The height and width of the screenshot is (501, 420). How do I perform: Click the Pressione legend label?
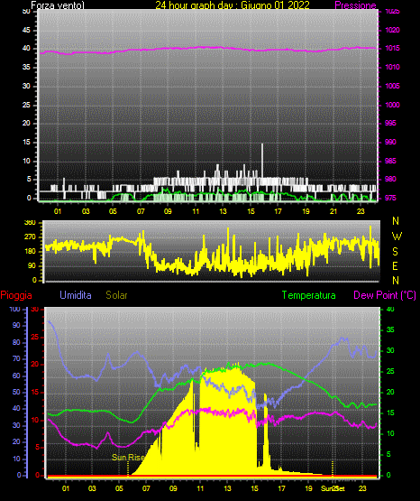[x=355, y=5]
